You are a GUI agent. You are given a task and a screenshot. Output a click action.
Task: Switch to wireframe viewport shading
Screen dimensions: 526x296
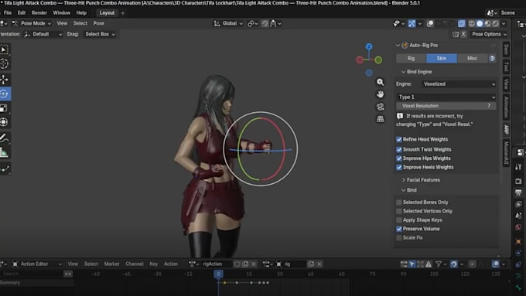(472, 23)
